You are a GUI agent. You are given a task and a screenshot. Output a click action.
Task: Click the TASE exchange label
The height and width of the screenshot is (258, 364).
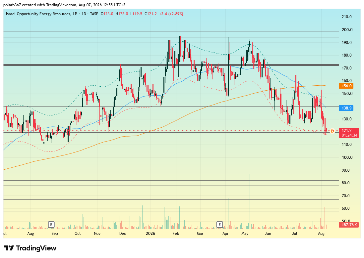(x=94, y=14)
